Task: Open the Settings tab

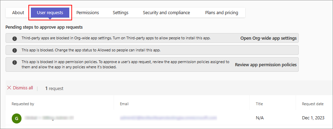Action: click(x=121, y=13)
